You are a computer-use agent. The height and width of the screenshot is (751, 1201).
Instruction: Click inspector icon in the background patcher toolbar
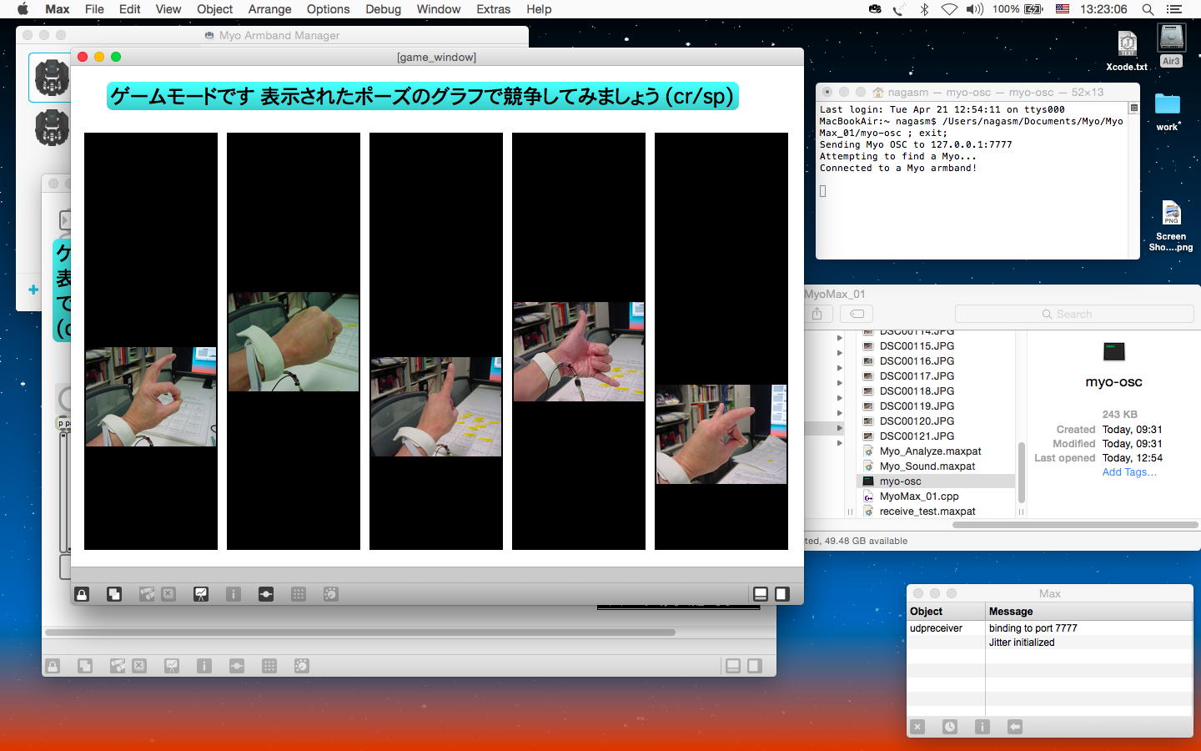pos(204,666)
